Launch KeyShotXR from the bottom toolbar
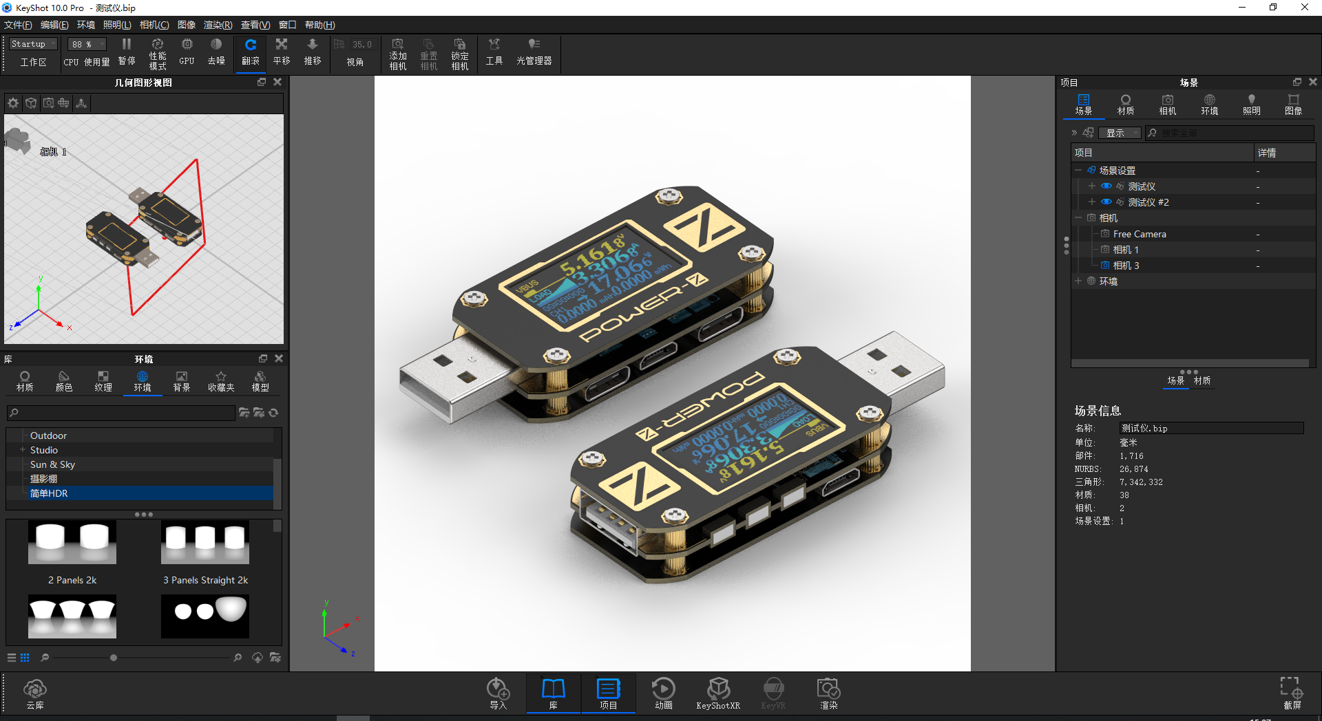Viewport: 1322px width, 721px height. (718, 693)
